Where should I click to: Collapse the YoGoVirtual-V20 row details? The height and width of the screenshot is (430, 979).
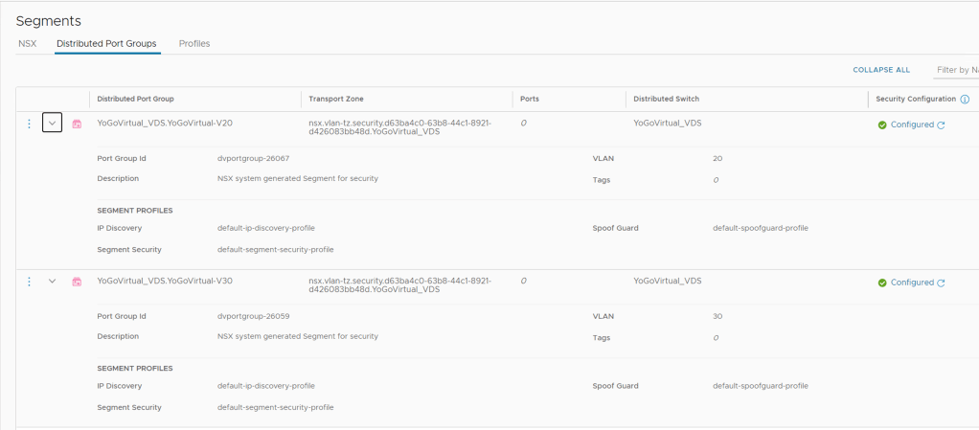coord(53,124)
